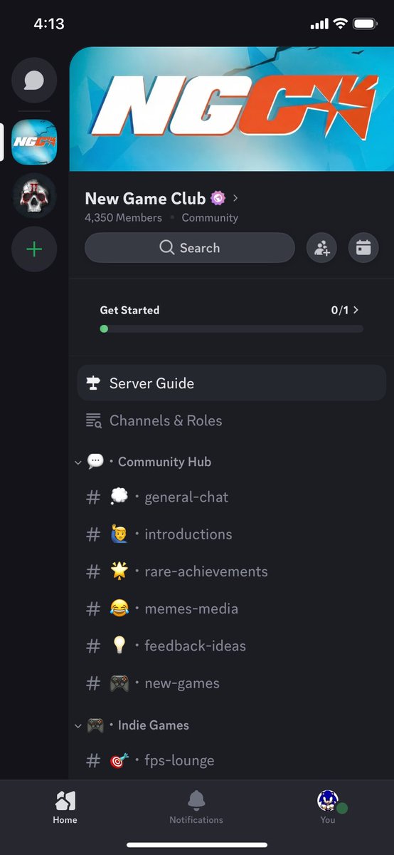Tap the NGC server banner image
Image resolution: width=394 pixels, height=855 pixels.
232,109
